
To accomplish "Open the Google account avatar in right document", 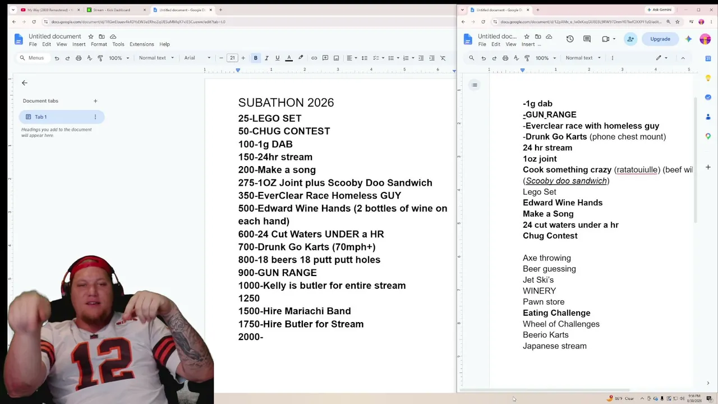I will 705,39.
